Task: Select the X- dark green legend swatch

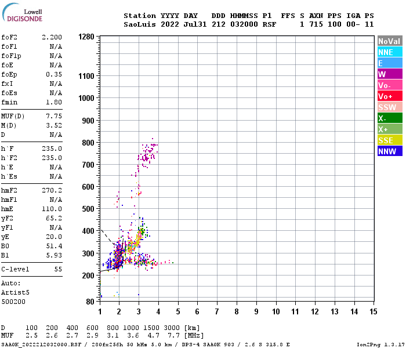Action: pyautogui.click(x=390, y=118)
